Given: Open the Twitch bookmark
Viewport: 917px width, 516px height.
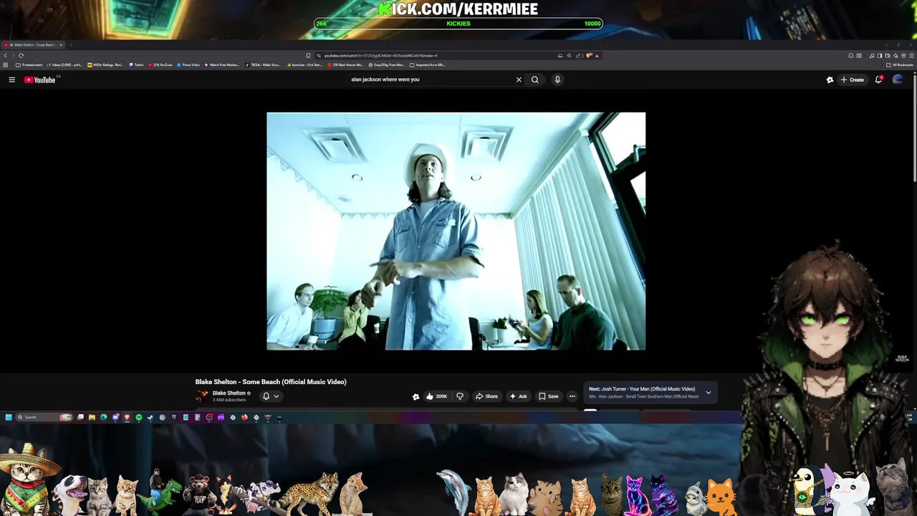Looking at the screenshot, I should 136,64.
